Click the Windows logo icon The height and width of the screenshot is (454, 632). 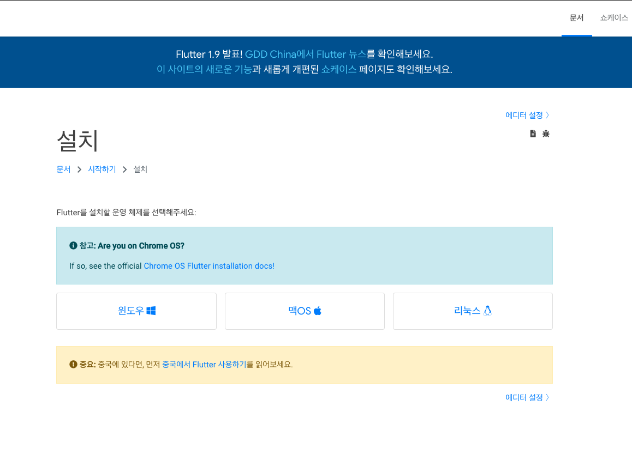coord(151,311)
